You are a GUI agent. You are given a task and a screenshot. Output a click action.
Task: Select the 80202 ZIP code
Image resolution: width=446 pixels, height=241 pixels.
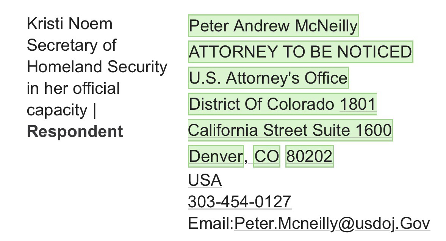tap(309, 156)
